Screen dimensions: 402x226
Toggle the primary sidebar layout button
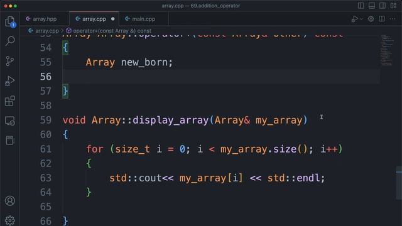pos(361,6)
